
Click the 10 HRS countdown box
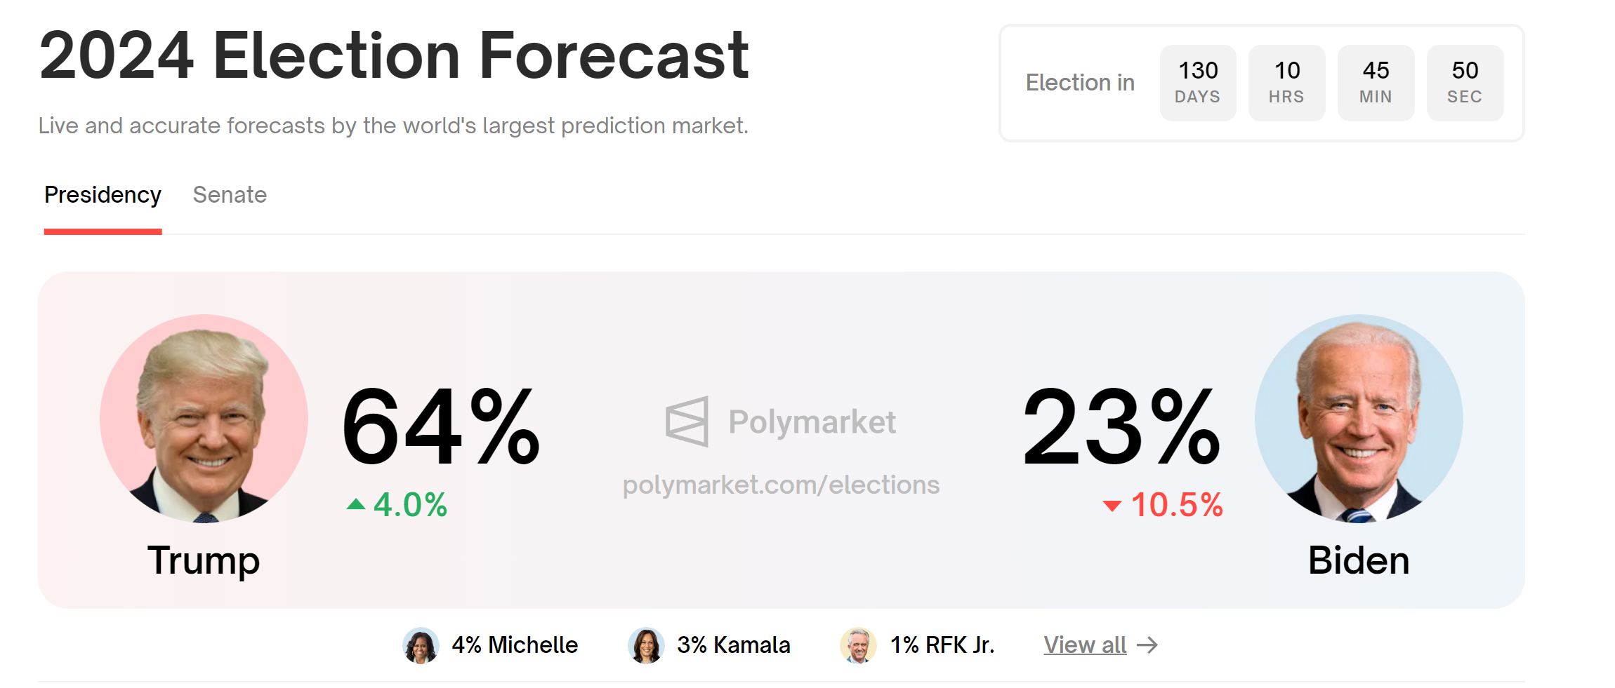tap(1286, 83)
